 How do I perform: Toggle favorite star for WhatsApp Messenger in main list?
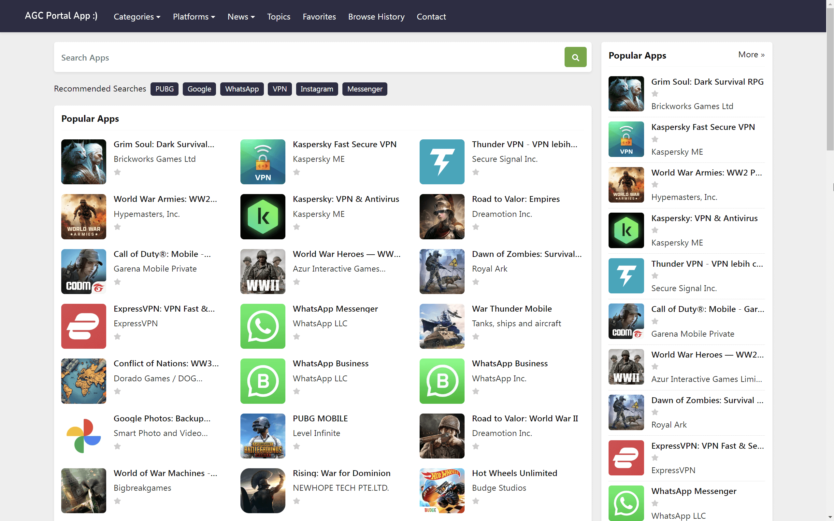click(296, 336)
